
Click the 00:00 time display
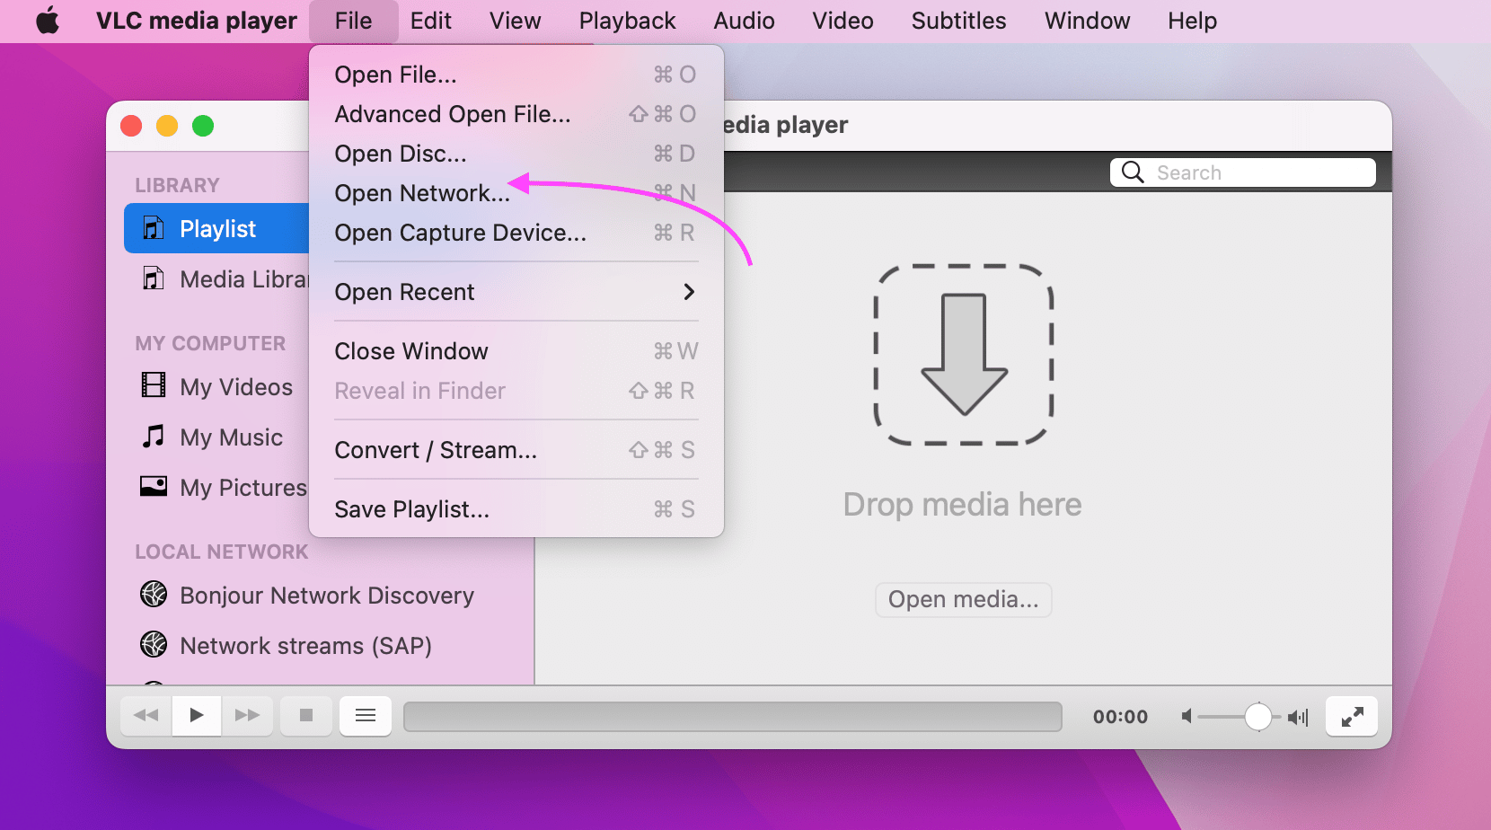1120,717
